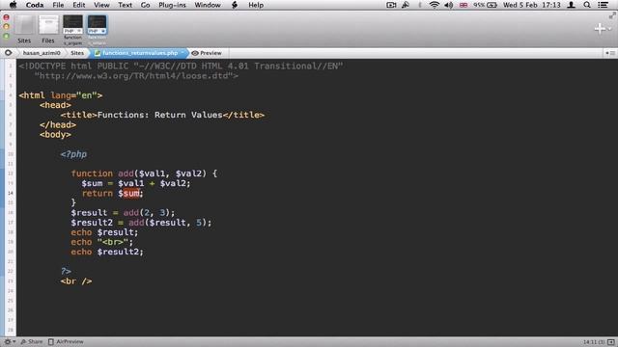Image resolution: width=618 pixels, height=347 pixels.
Task: Click the '<!DOCTYPE html PUBLIC' line
Action: [181, 67]
